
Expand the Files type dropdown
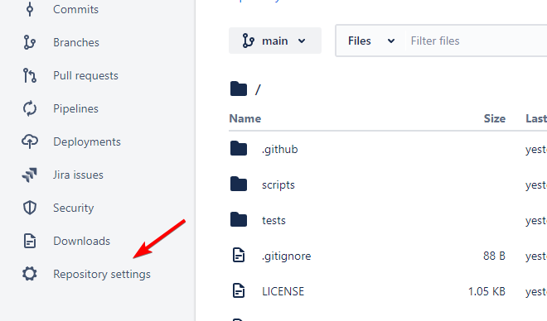371,41
